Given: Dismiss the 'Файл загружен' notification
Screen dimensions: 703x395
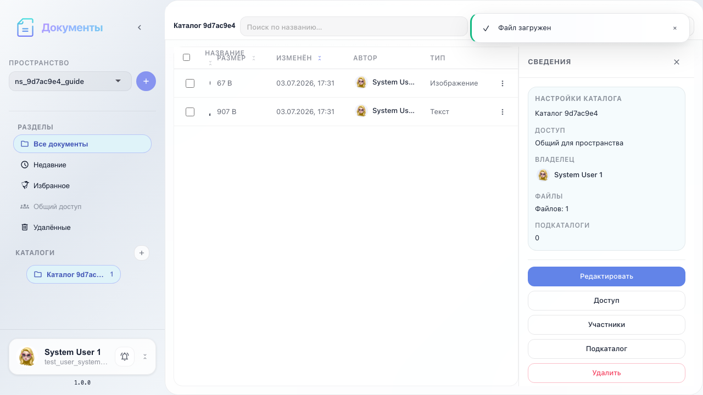Looking at the screenshot, I should (675, 28).
